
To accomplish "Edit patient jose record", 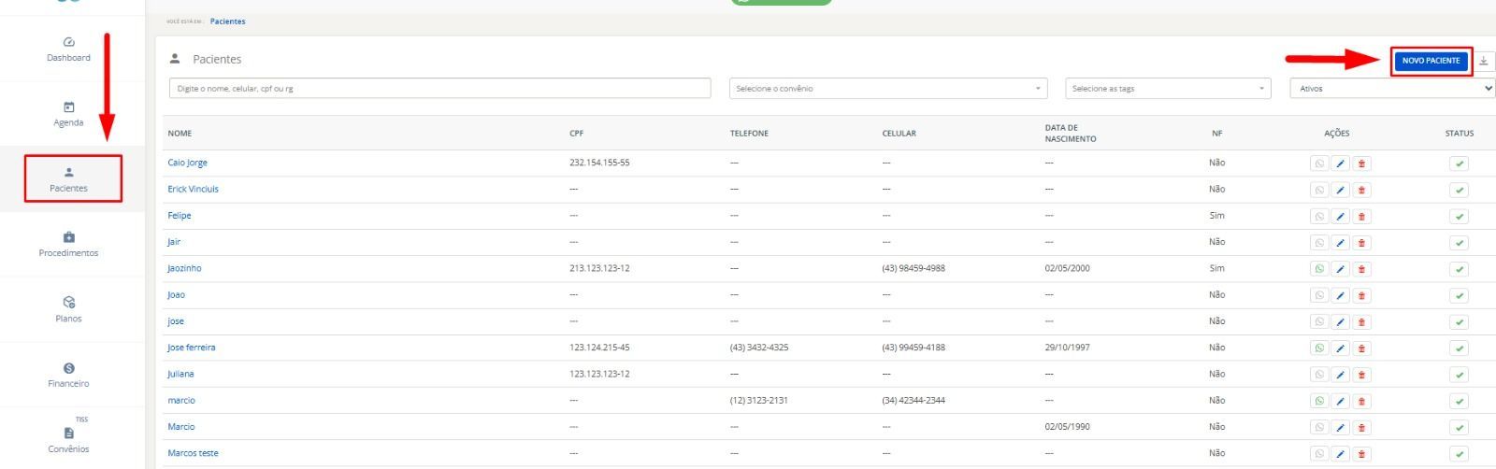I will click(1340, 322).
